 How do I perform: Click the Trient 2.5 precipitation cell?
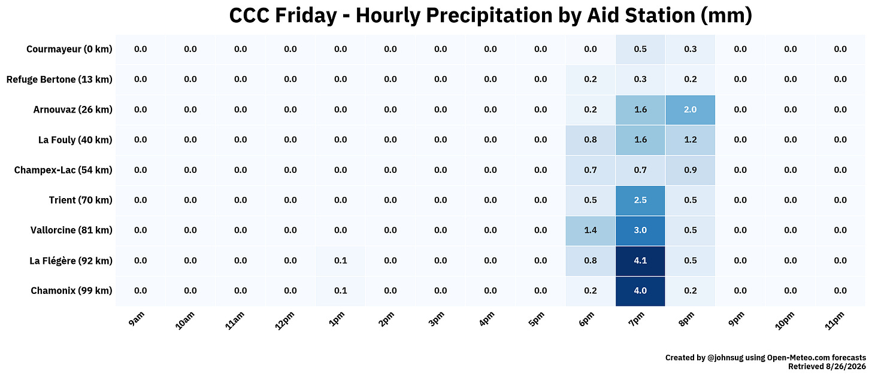[x=640, y=200]
